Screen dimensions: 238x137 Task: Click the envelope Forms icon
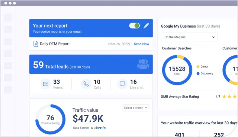click(x=46, y=84)
